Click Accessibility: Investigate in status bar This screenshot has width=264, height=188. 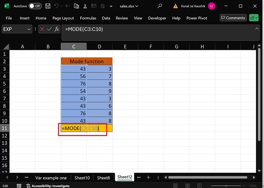(48, 186)
